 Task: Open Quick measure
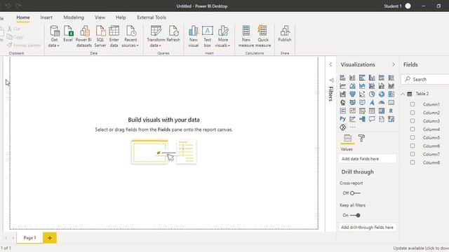263,36
